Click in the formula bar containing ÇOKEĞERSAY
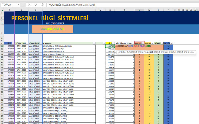 (122, 5)
